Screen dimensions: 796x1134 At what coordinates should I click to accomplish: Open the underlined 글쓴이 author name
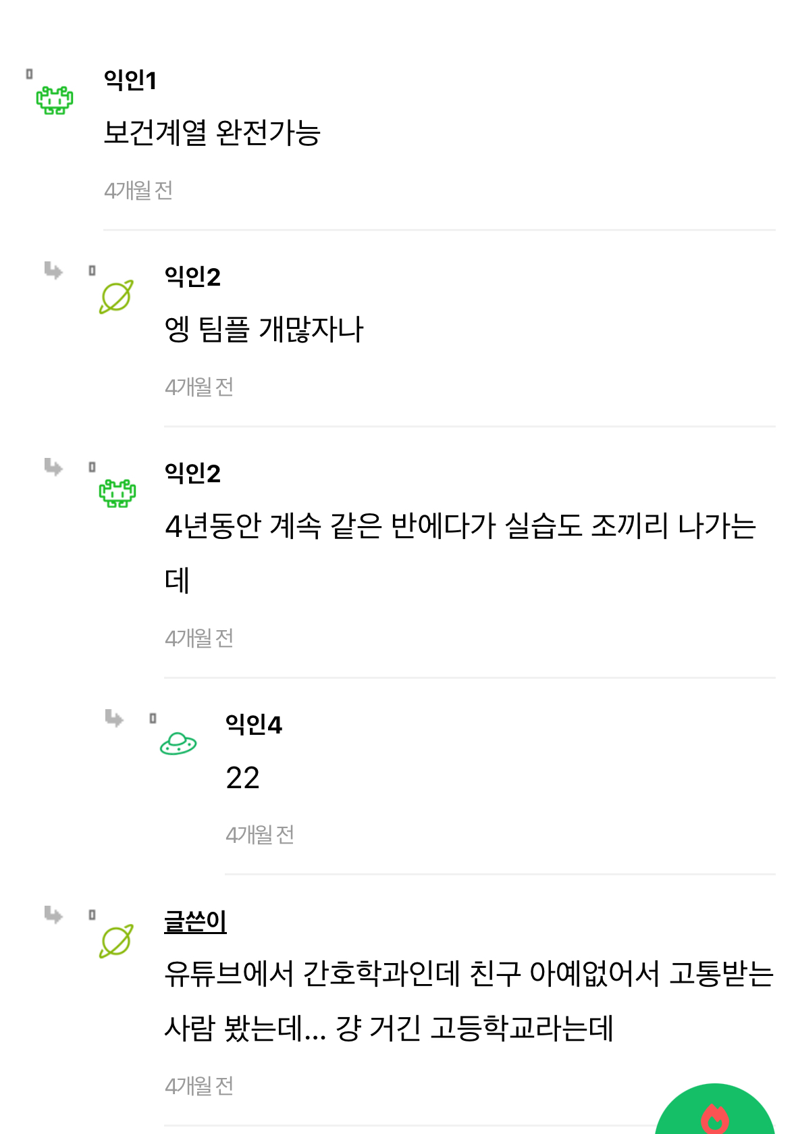(x=195, y=921)
